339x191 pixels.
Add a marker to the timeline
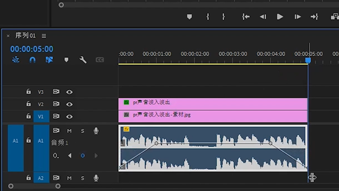(66, 60)
